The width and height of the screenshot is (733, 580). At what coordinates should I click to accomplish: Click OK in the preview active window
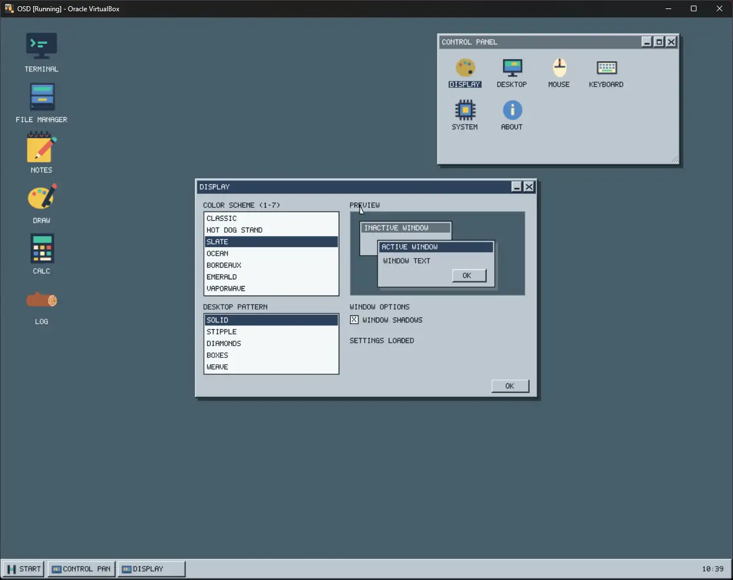click(469, 275)
